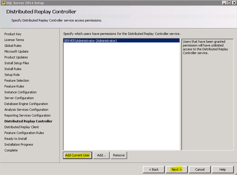Click Reporting Services Configuration step
The height and width of the screenshot is (175, 237).
(27, 115)
